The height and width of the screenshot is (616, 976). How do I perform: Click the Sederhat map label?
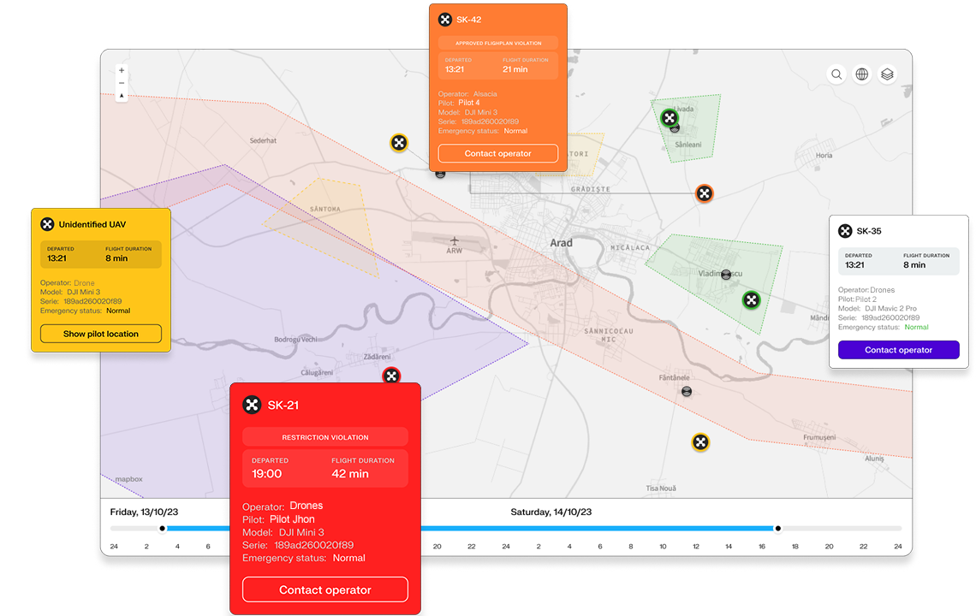pyautogui.click(x=263, y=140)
